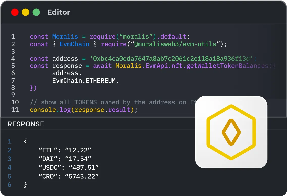The image size is (287, 196).
Task: Click "ETH": "12.22" response row
Action: click(65, 150)
